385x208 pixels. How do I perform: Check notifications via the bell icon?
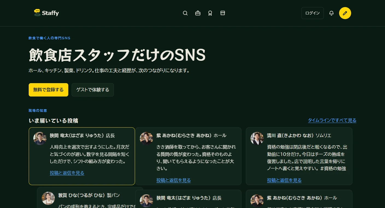(x=331, y=13)
